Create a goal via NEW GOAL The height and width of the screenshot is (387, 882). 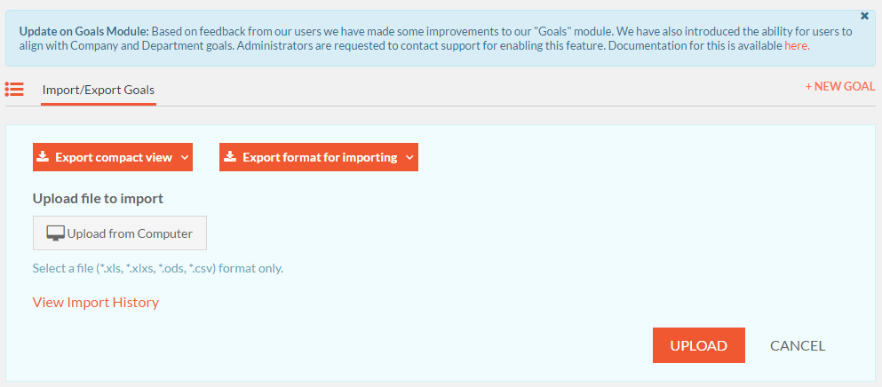coord(840,87)
